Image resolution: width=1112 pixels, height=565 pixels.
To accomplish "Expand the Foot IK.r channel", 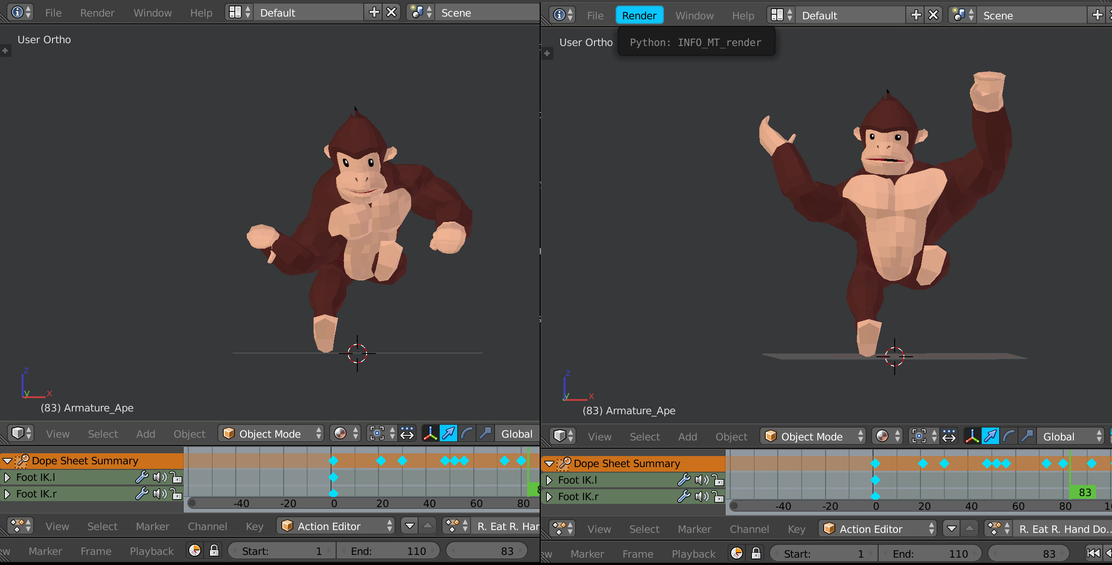I will pos(7,494).
